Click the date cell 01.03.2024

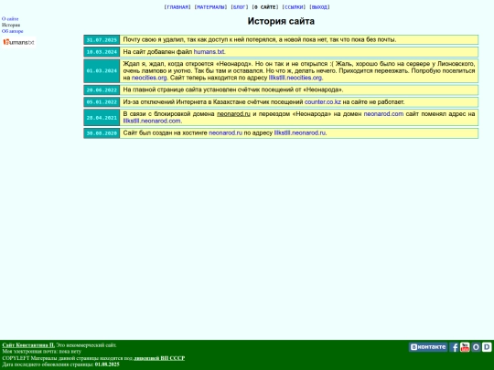(102, 70)
